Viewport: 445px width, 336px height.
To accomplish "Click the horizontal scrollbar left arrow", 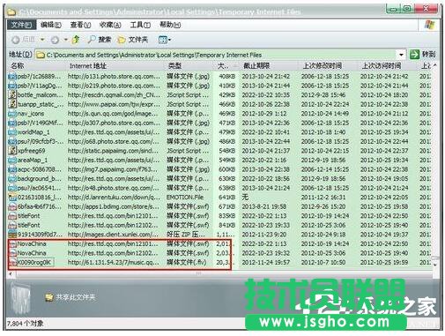I will pyautogui.click(x=11, y=273).
